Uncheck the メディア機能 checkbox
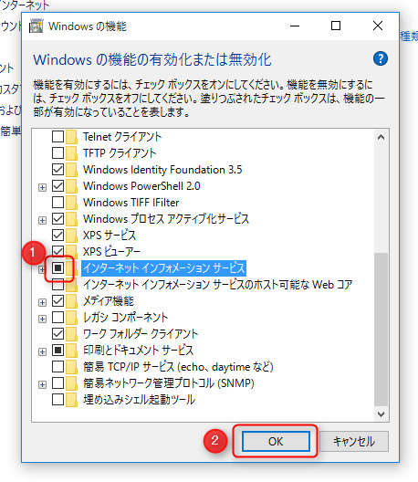This screenshot has width=418, height=482. click(x=57, y=301)
